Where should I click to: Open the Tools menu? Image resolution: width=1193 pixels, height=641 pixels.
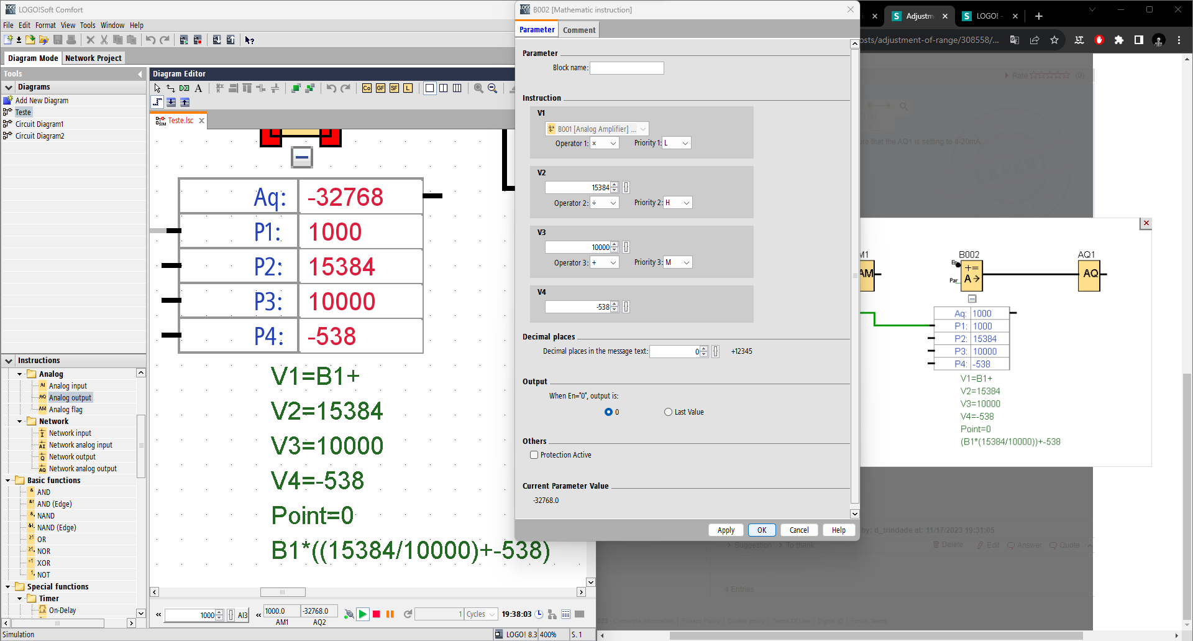tap(88, 25)
